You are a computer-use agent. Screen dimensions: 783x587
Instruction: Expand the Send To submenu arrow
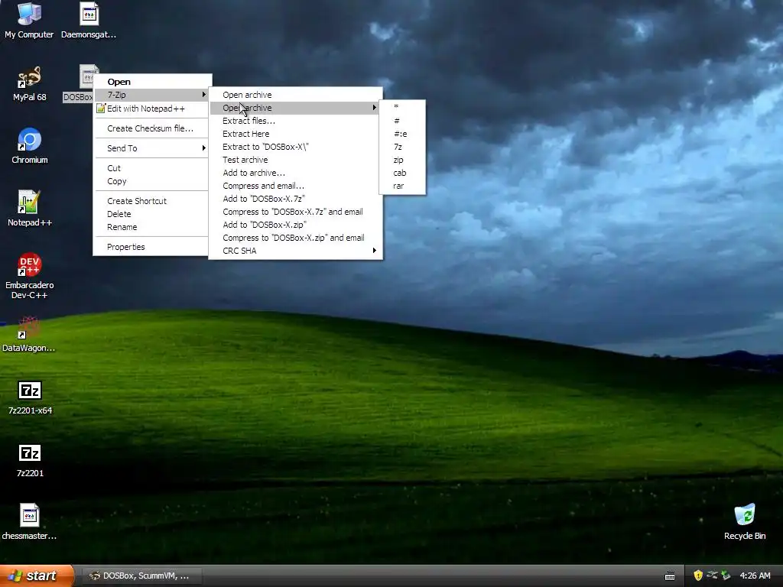[203, 148]
